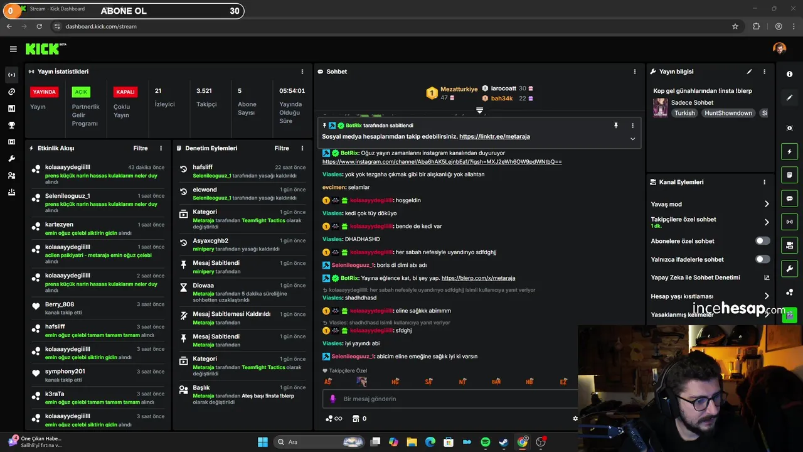Viewport: 803px width, 452px height.
Task: Select the purple microphone icon in chat input
Action: coord(332,399)
